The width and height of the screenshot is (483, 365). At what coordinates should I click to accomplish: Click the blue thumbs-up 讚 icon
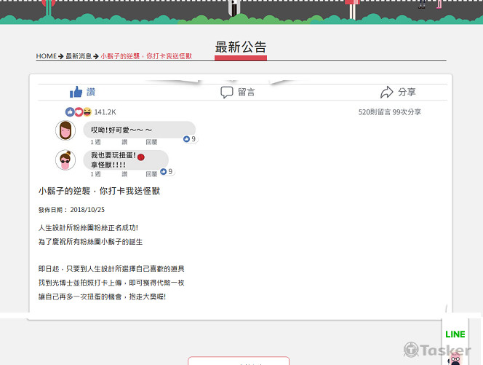[x=76, y=92]
